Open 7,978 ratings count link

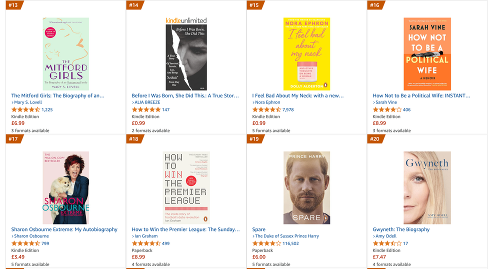(288, 109)
